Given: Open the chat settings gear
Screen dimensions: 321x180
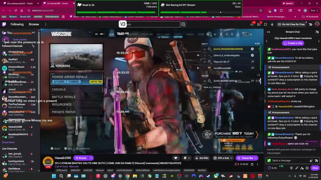Looking at the screenshot, I should pyautogui.click(x=307, y=168).
